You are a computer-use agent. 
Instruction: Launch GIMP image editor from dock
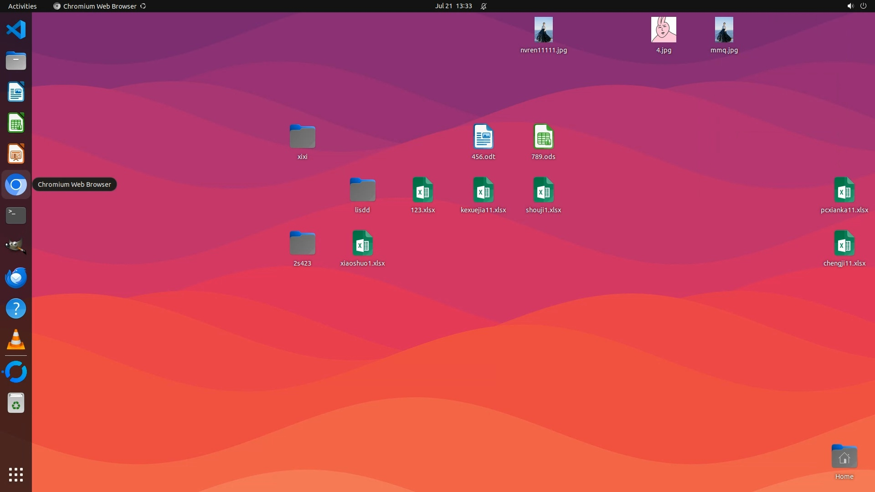click(16, 246)
